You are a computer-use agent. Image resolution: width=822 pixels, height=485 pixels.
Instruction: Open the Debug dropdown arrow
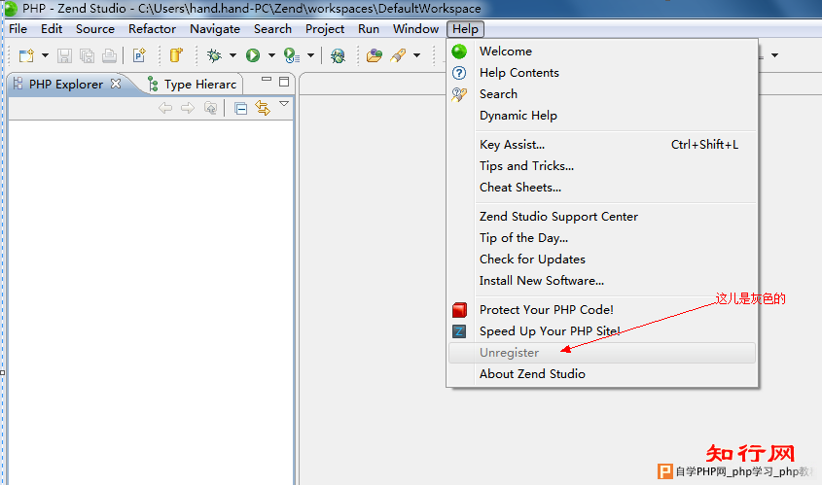click(232, 55)
